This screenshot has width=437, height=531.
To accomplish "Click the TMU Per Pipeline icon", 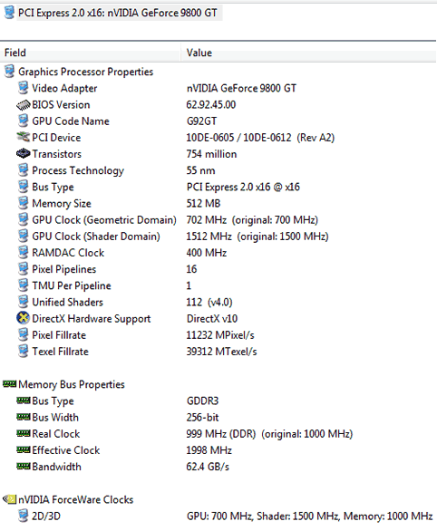I will coord(23,285).
